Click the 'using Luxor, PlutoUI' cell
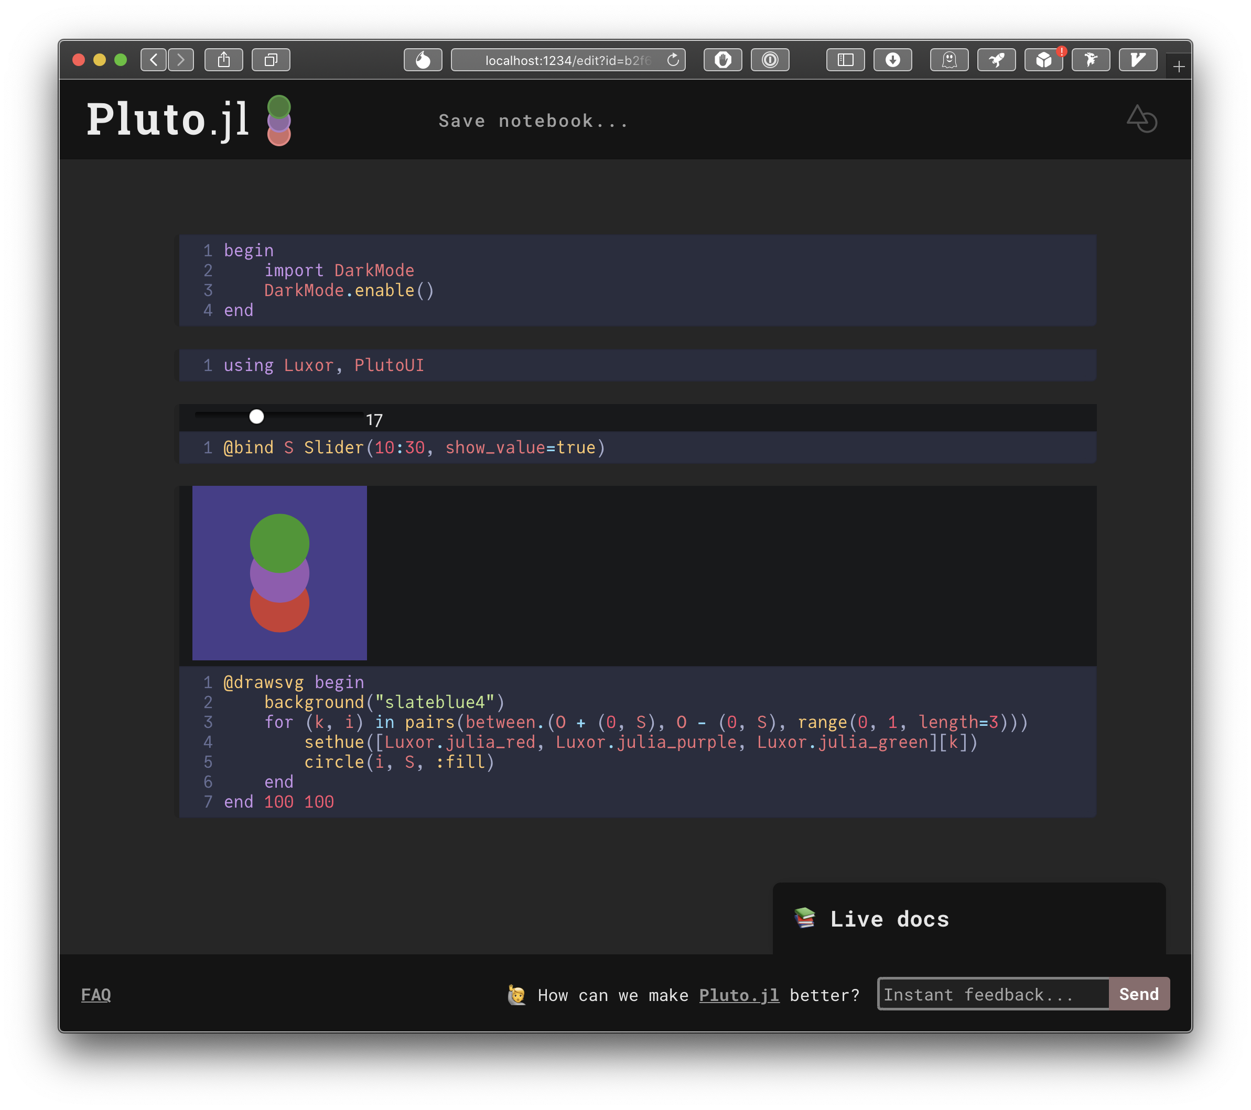Screen dimensions: 1251x1110 (x=637, y=365)
